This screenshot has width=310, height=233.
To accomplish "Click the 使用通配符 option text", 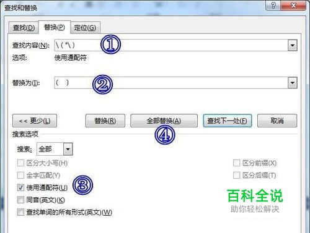I will 70,57.
